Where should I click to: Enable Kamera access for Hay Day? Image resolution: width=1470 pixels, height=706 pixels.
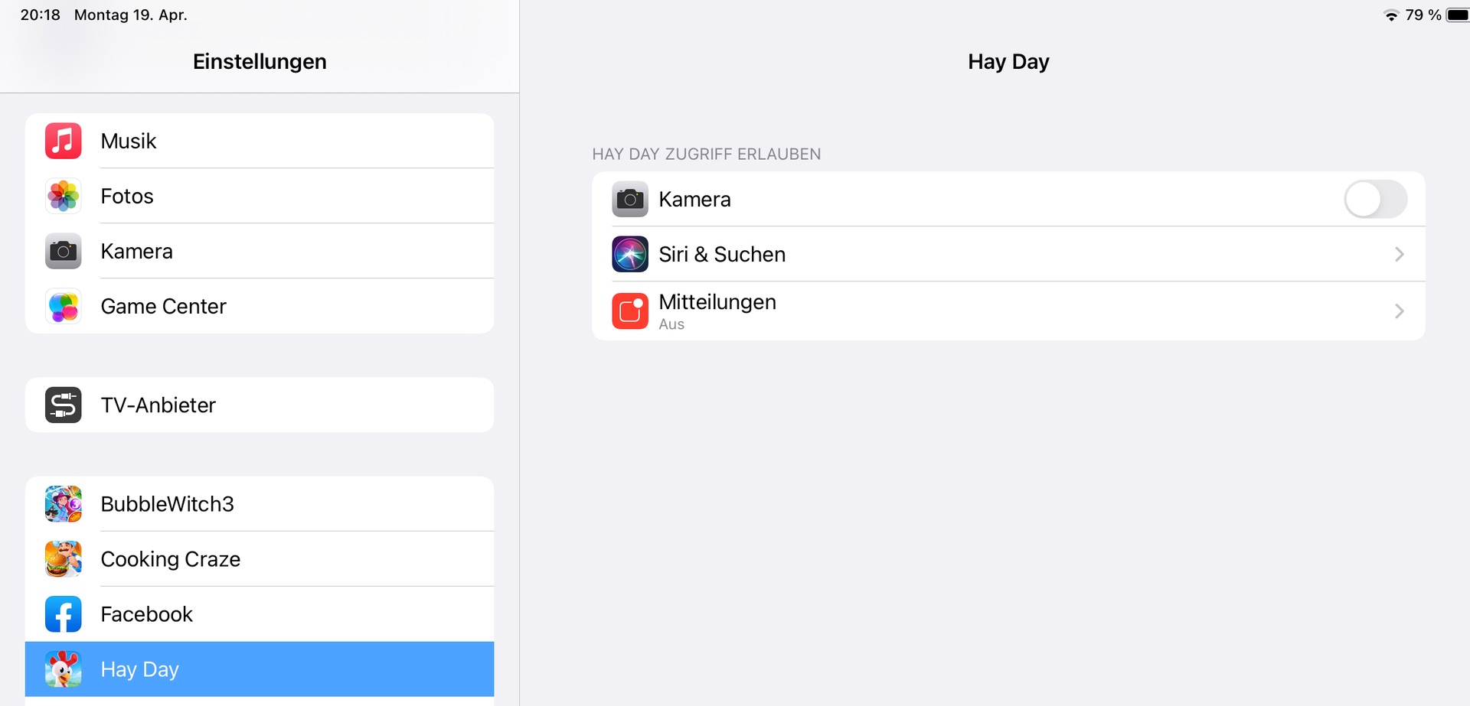click(x=1375, y=200)
